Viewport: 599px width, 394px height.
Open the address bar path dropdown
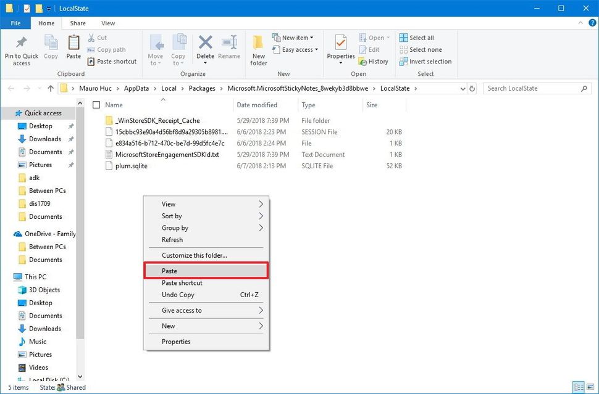463,88
